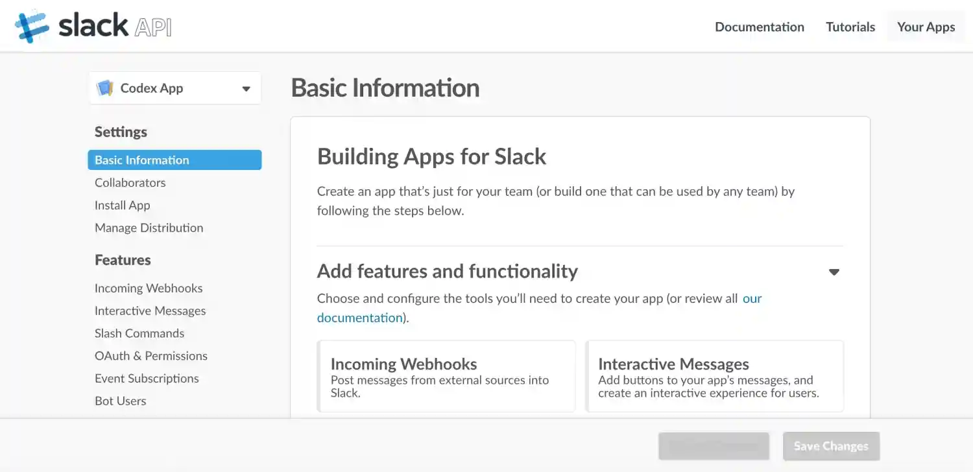Click the Slack API logo
973x472 pixels.
[93, 26]
